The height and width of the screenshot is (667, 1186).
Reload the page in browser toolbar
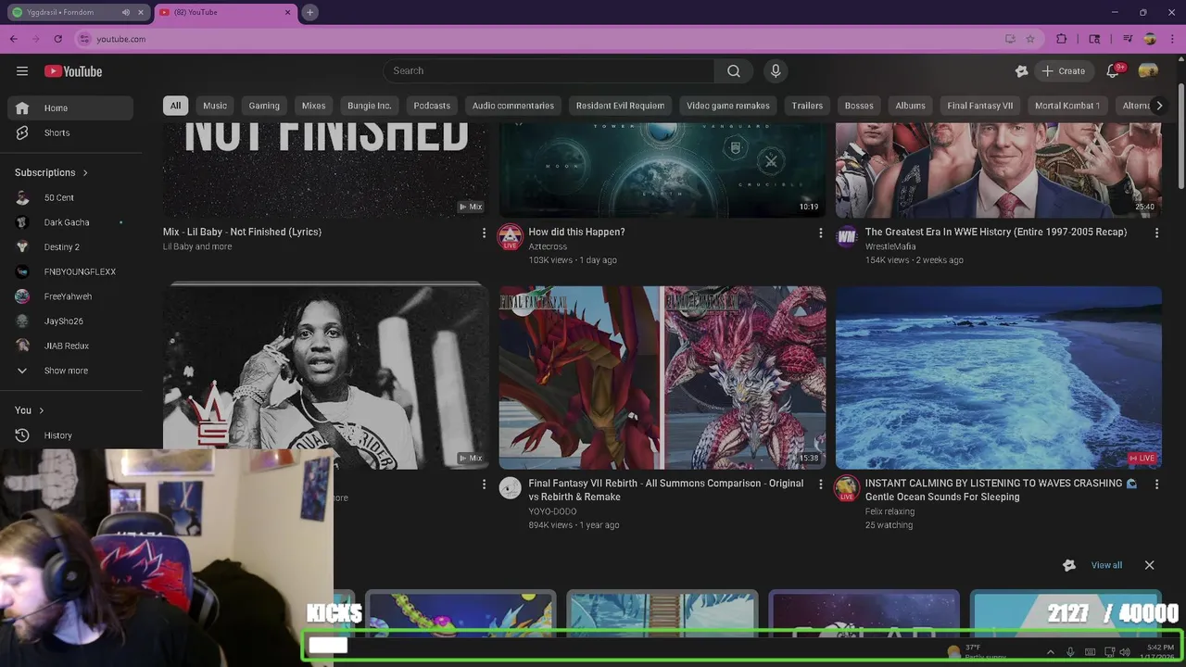click(x=57, y=39)
